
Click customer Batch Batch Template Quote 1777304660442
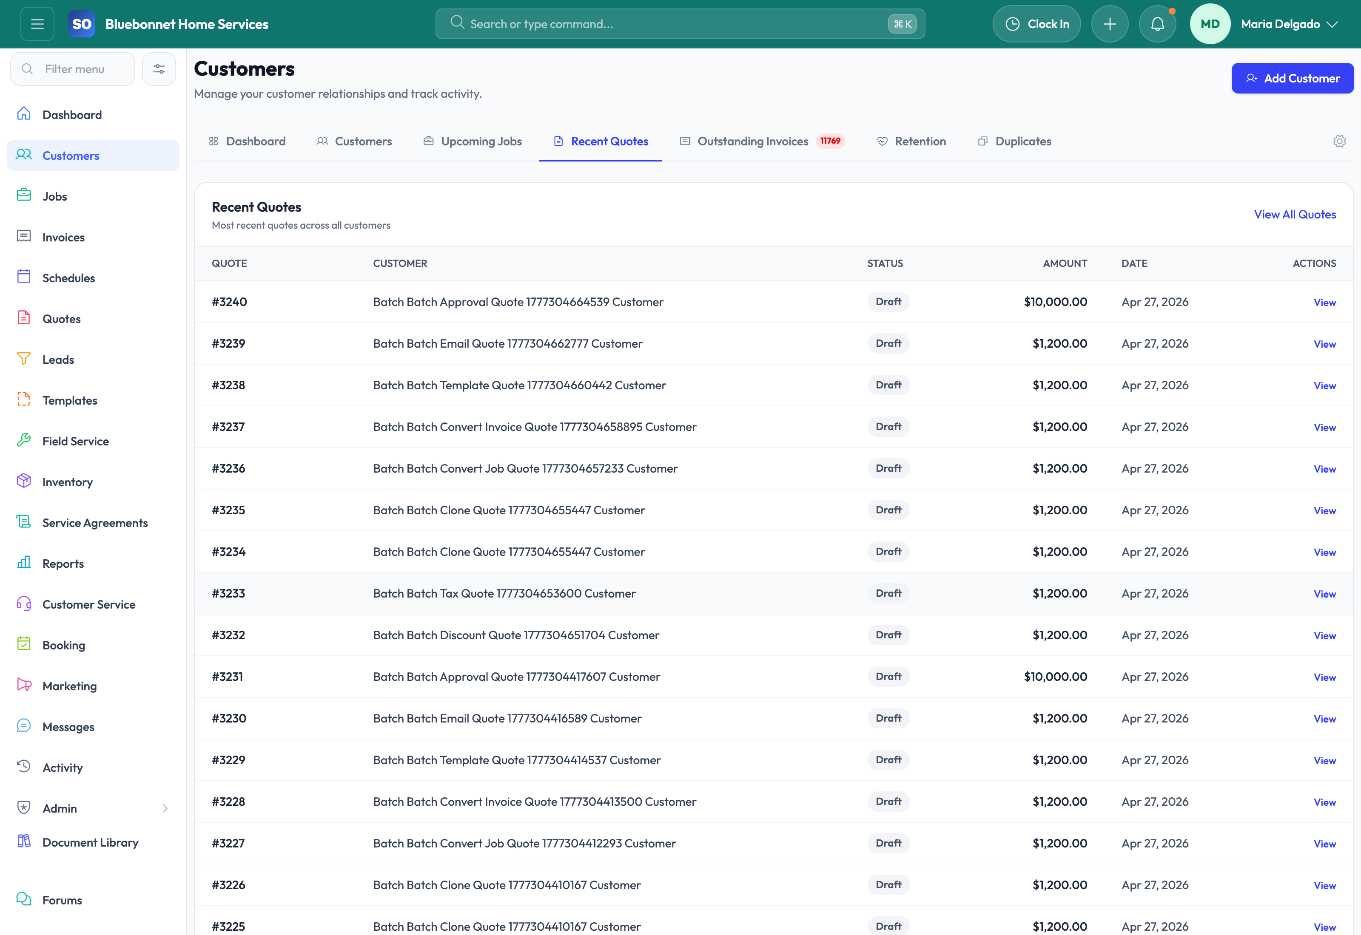click(519, 385)
